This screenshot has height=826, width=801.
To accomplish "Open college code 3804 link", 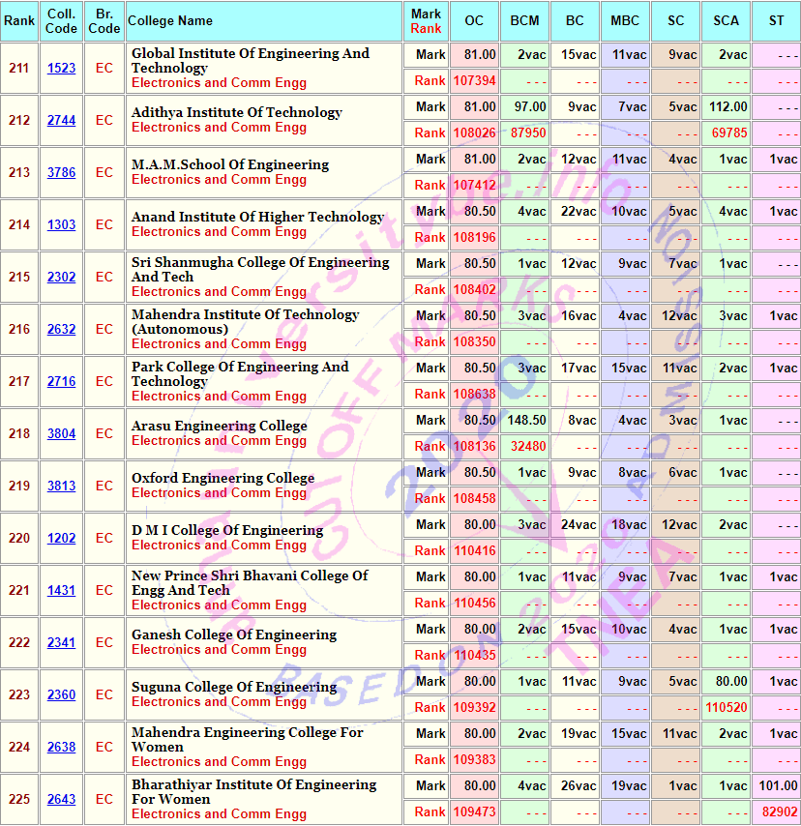I will [x=61, y=434].
